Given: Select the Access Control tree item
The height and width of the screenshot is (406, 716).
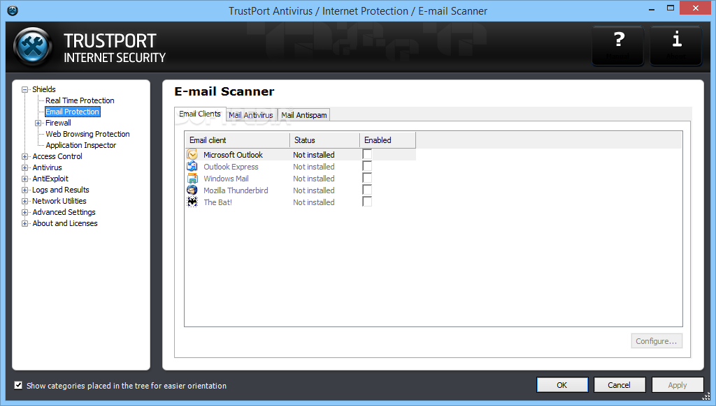Looking at the screenshot, I should point(57,156).
